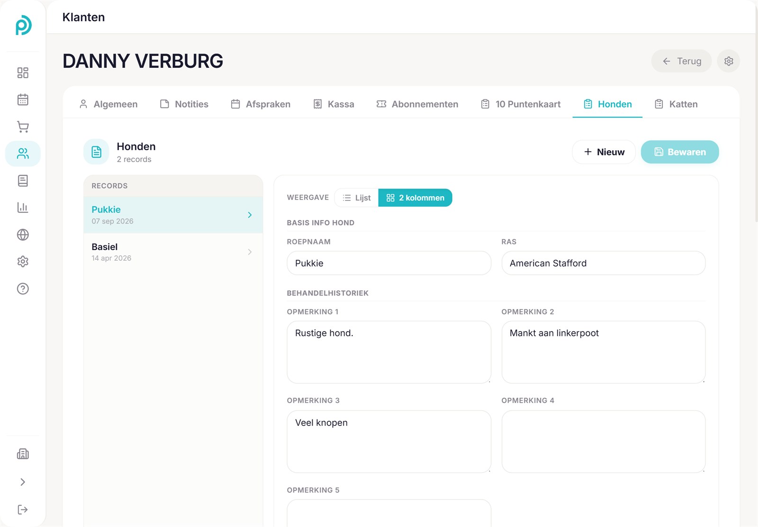Open the help question mark icon

pyautogui.click(x=23, y=289)
